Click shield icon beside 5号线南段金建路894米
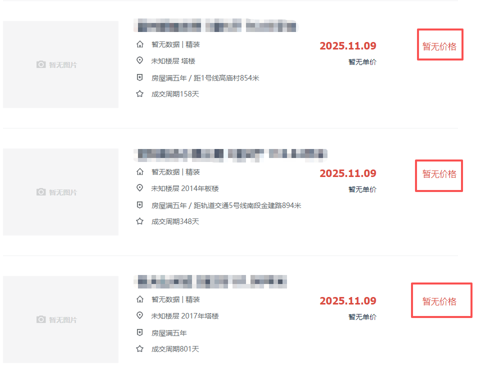482x382 pixels. click(x=140, y=205)
